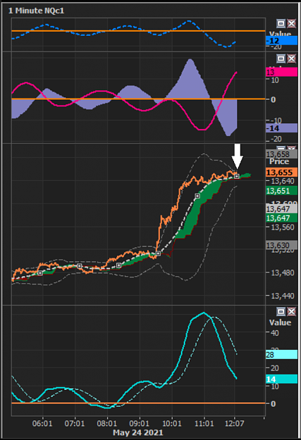Click the light gray 13,647 price tag
301x440 pixels.
tap(281, 209)
